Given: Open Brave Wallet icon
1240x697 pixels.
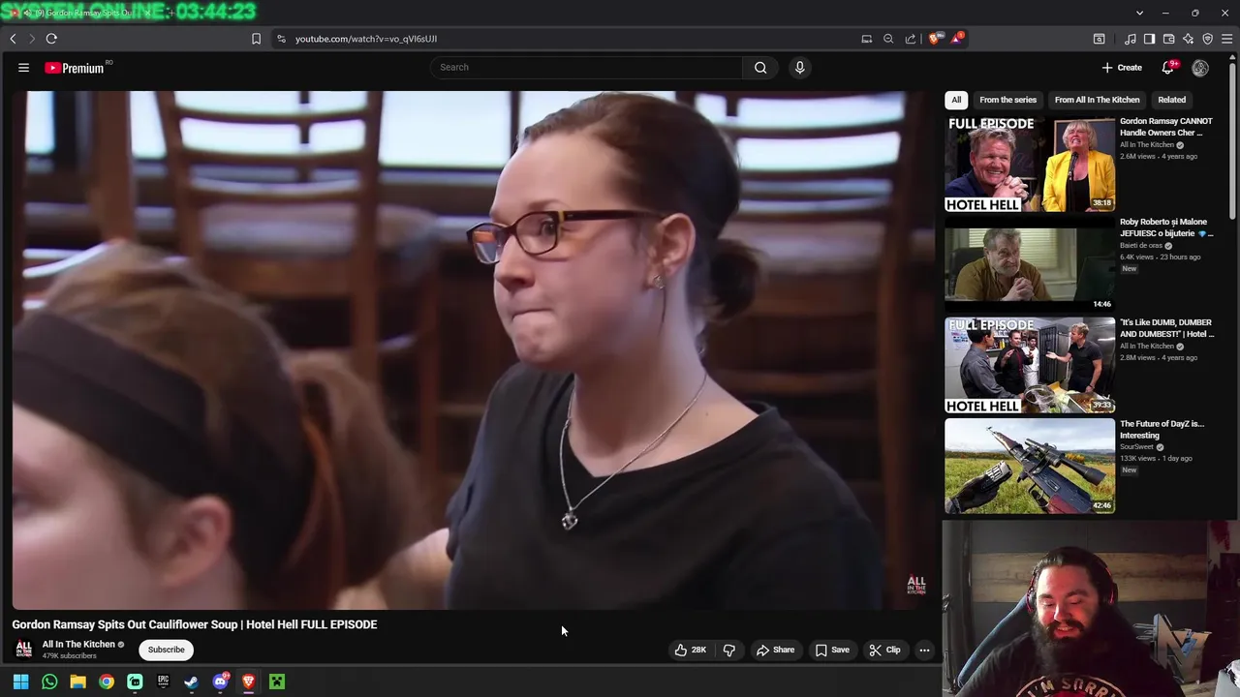Looking at the screenshot, I should 1168,39.
